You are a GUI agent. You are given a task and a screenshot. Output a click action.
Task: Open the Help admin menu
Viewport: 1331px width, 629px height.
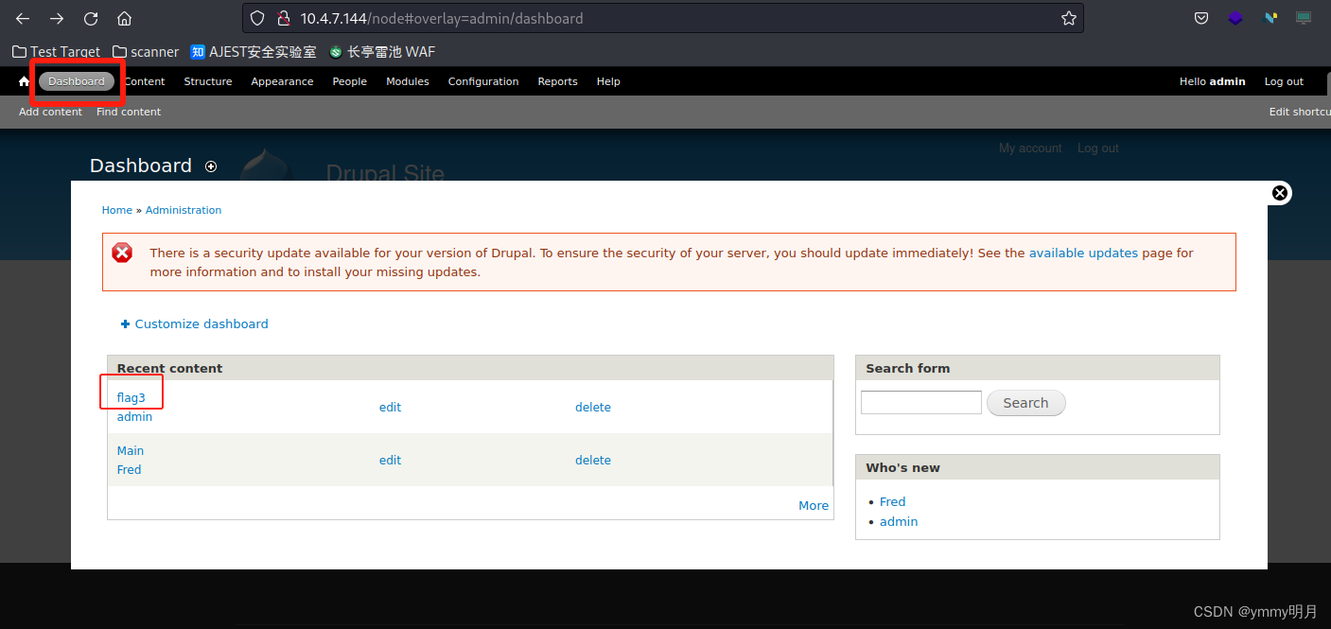coord(608,81)
